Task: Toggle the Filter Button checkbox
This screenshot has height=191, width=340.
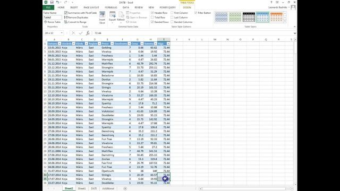Action: 196,13
